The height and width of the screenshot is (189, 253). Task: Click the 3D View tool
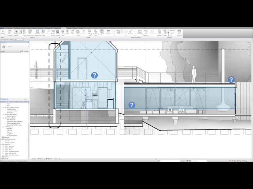click(x=63, y=33)
